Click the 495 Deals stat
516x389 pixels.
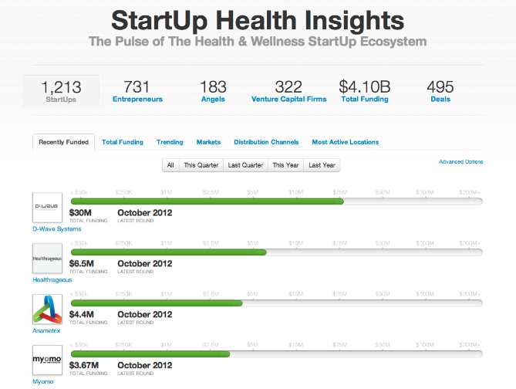tap(440, 90)
